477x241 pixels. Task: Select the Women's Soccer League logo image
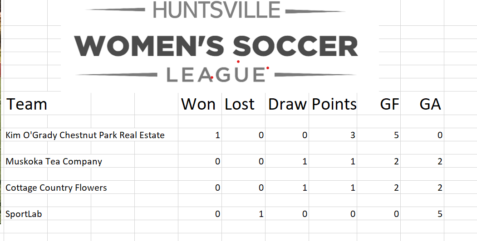pyautogui.click(x=220, y=46)
